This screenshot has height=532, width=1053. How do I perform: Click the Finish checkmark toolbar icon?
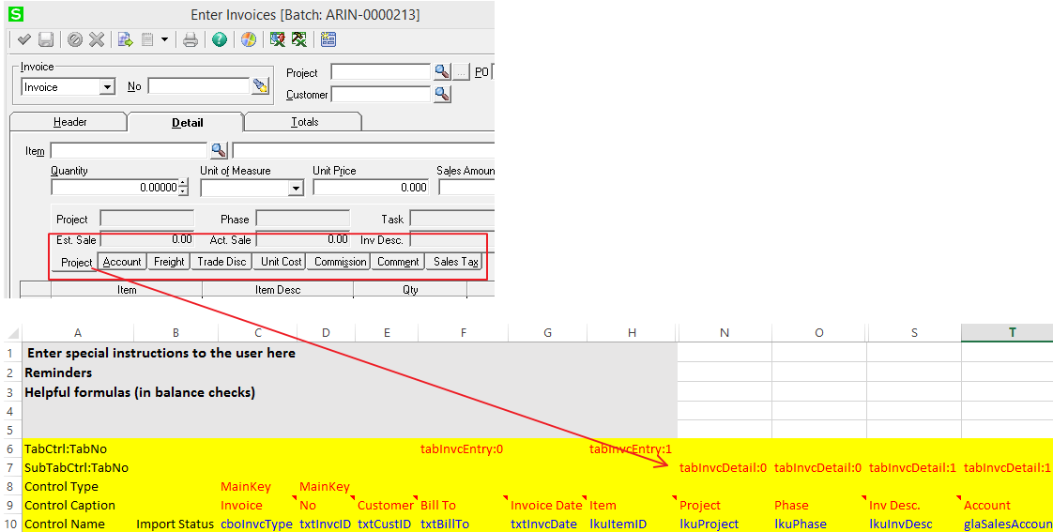point(23,39)
